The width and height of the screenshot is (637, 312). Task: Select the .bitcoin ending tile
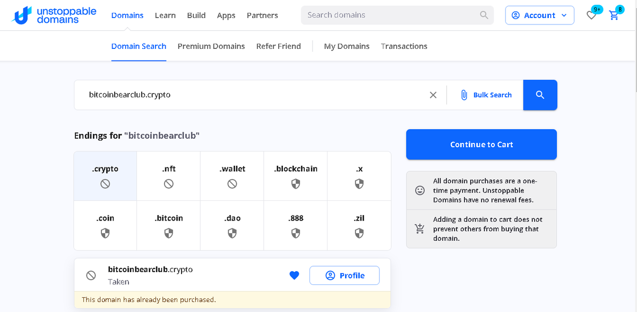(x=169, y=225)
